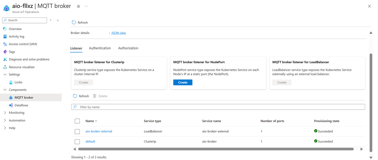Click the Locks padlock icon
The height and width of the screenshot is (160, 378).
pyautogui.click(x=11, y=82)
